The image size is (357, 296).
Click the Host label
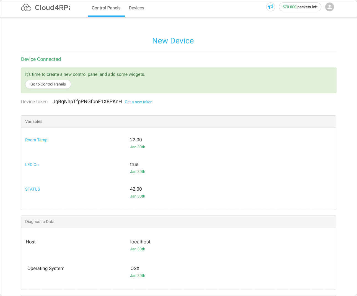[x=31, y=242]
